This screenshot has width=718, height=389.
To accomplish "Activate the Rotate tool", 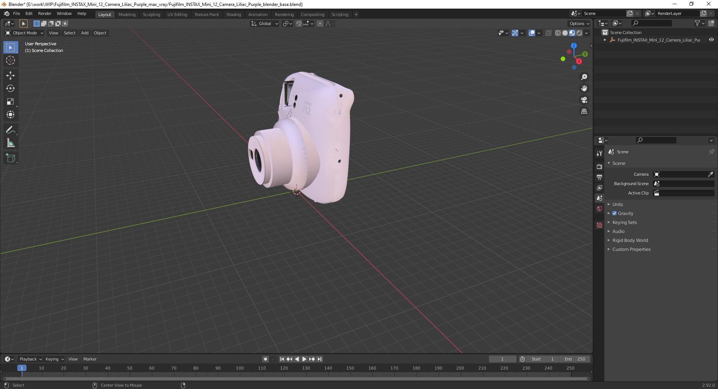I will point(10,89).
